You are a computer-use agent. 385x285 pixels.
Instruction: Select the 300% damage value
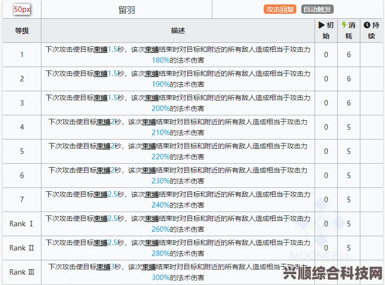click(161, 278)
